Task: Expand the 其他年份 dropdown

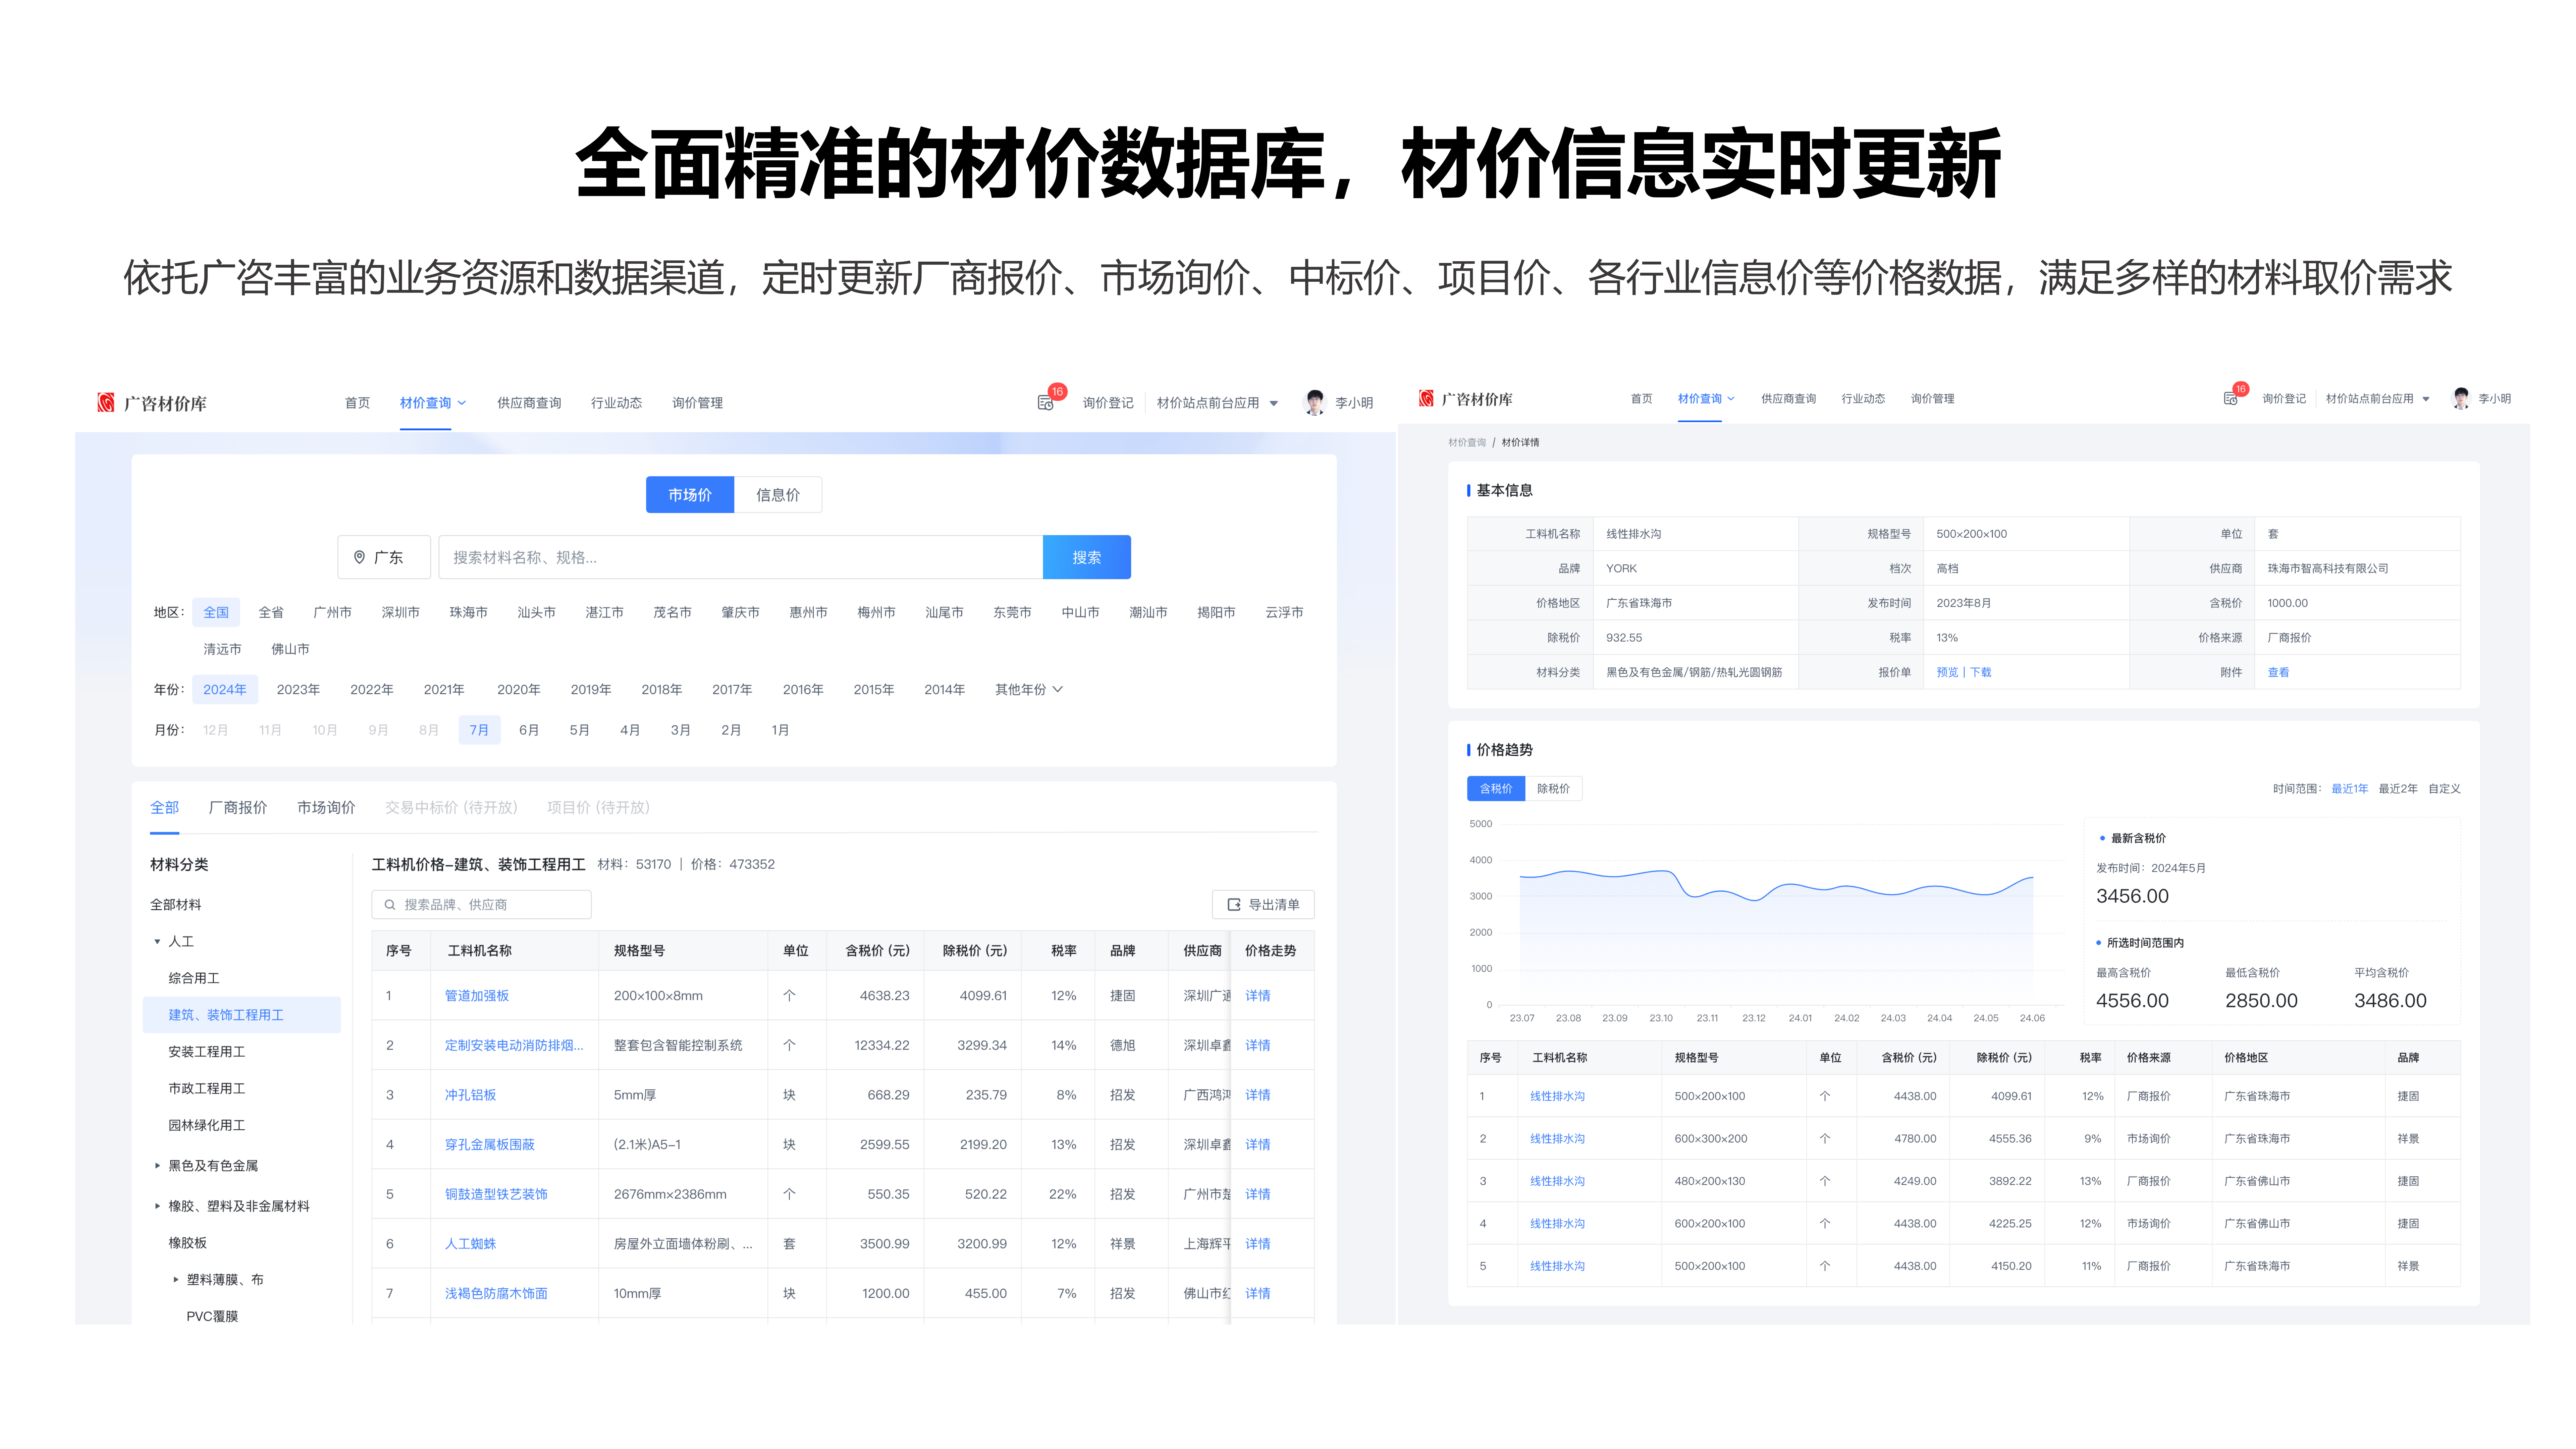Action: click(x=1028, y=689)
